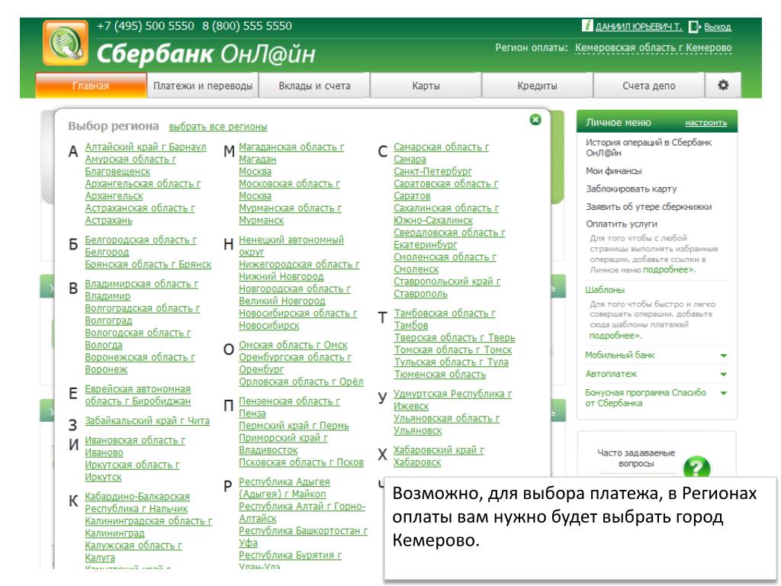Select Орловская область г Орёл
The width and height of the screenshot is (781, 586).
coord(301,382)
